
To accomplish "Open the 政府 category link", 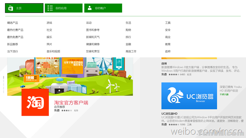I will 168,51.
